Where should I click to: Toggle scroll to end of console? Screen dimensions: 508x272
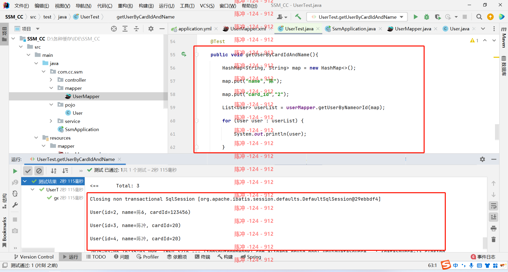pos(493,217)
